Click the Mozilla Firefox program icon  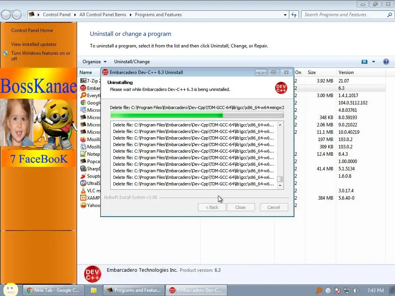pyautogui.click(x=83, y=140)
